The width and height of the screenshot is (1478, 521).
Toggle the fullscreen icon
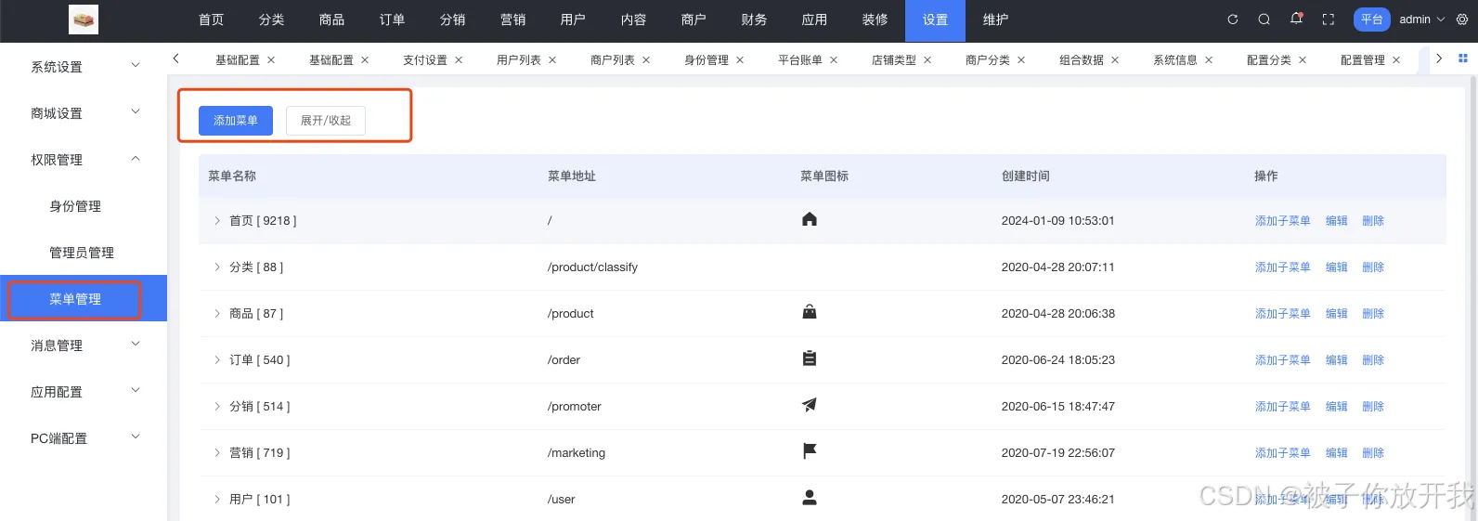click(x=1329, y=20)
